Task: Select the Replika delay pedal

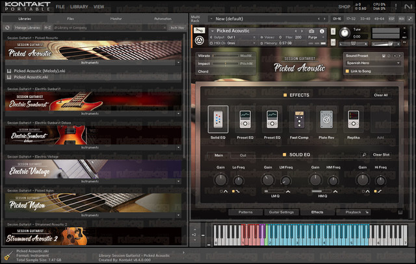Action: (354, 119)
